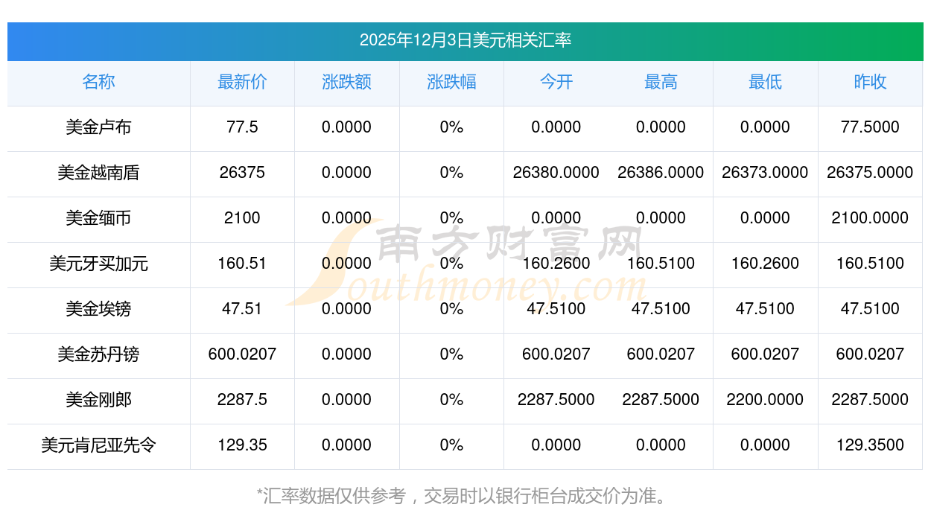Click the high value 26386.0000
Viewport: 931px width, 519px height.
coord(661,173)
